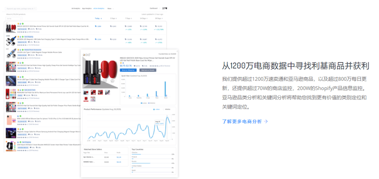Click the GDCOCO brand logo in popup

coord(87,55)
